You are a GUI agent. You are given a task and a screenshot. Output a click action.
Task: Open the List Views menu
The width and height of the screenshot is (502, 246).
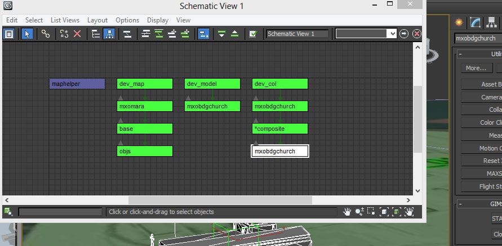coord(65,20)
